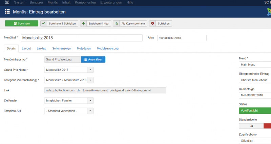The image size is (271, 144).
Task: Toggle Standardseite to Ja
Action: click(251, 126)
